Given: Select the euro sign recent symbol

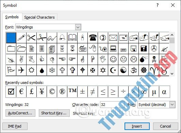Looking at the screenshot, I should click(21, 92).
